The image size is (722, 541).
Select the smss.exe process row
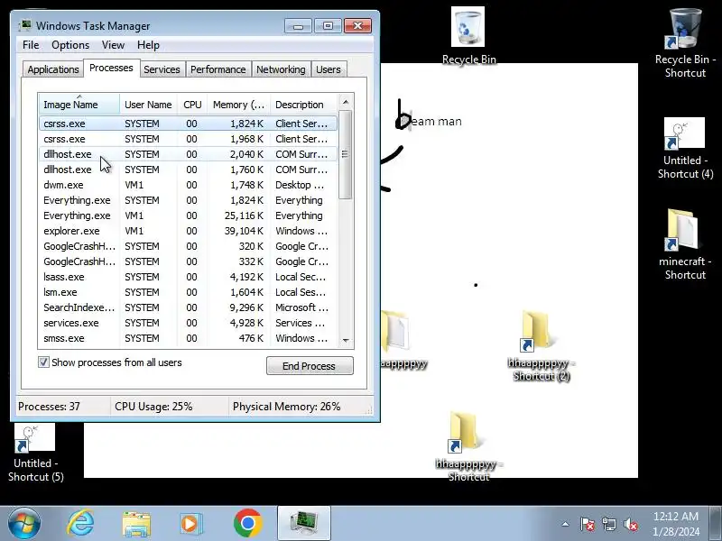[189, 338]
